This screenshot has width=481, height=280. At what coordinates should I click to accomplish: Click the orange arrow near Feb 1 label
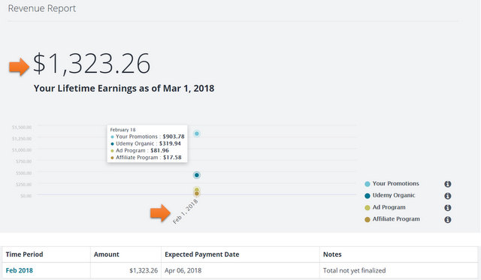160,213
